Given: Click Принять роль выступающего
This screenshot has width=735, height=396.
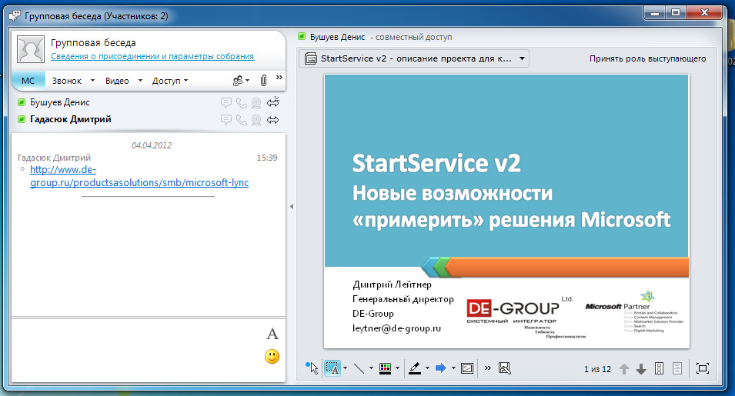Looking at the screenshot, I should (x=647, y=58).
